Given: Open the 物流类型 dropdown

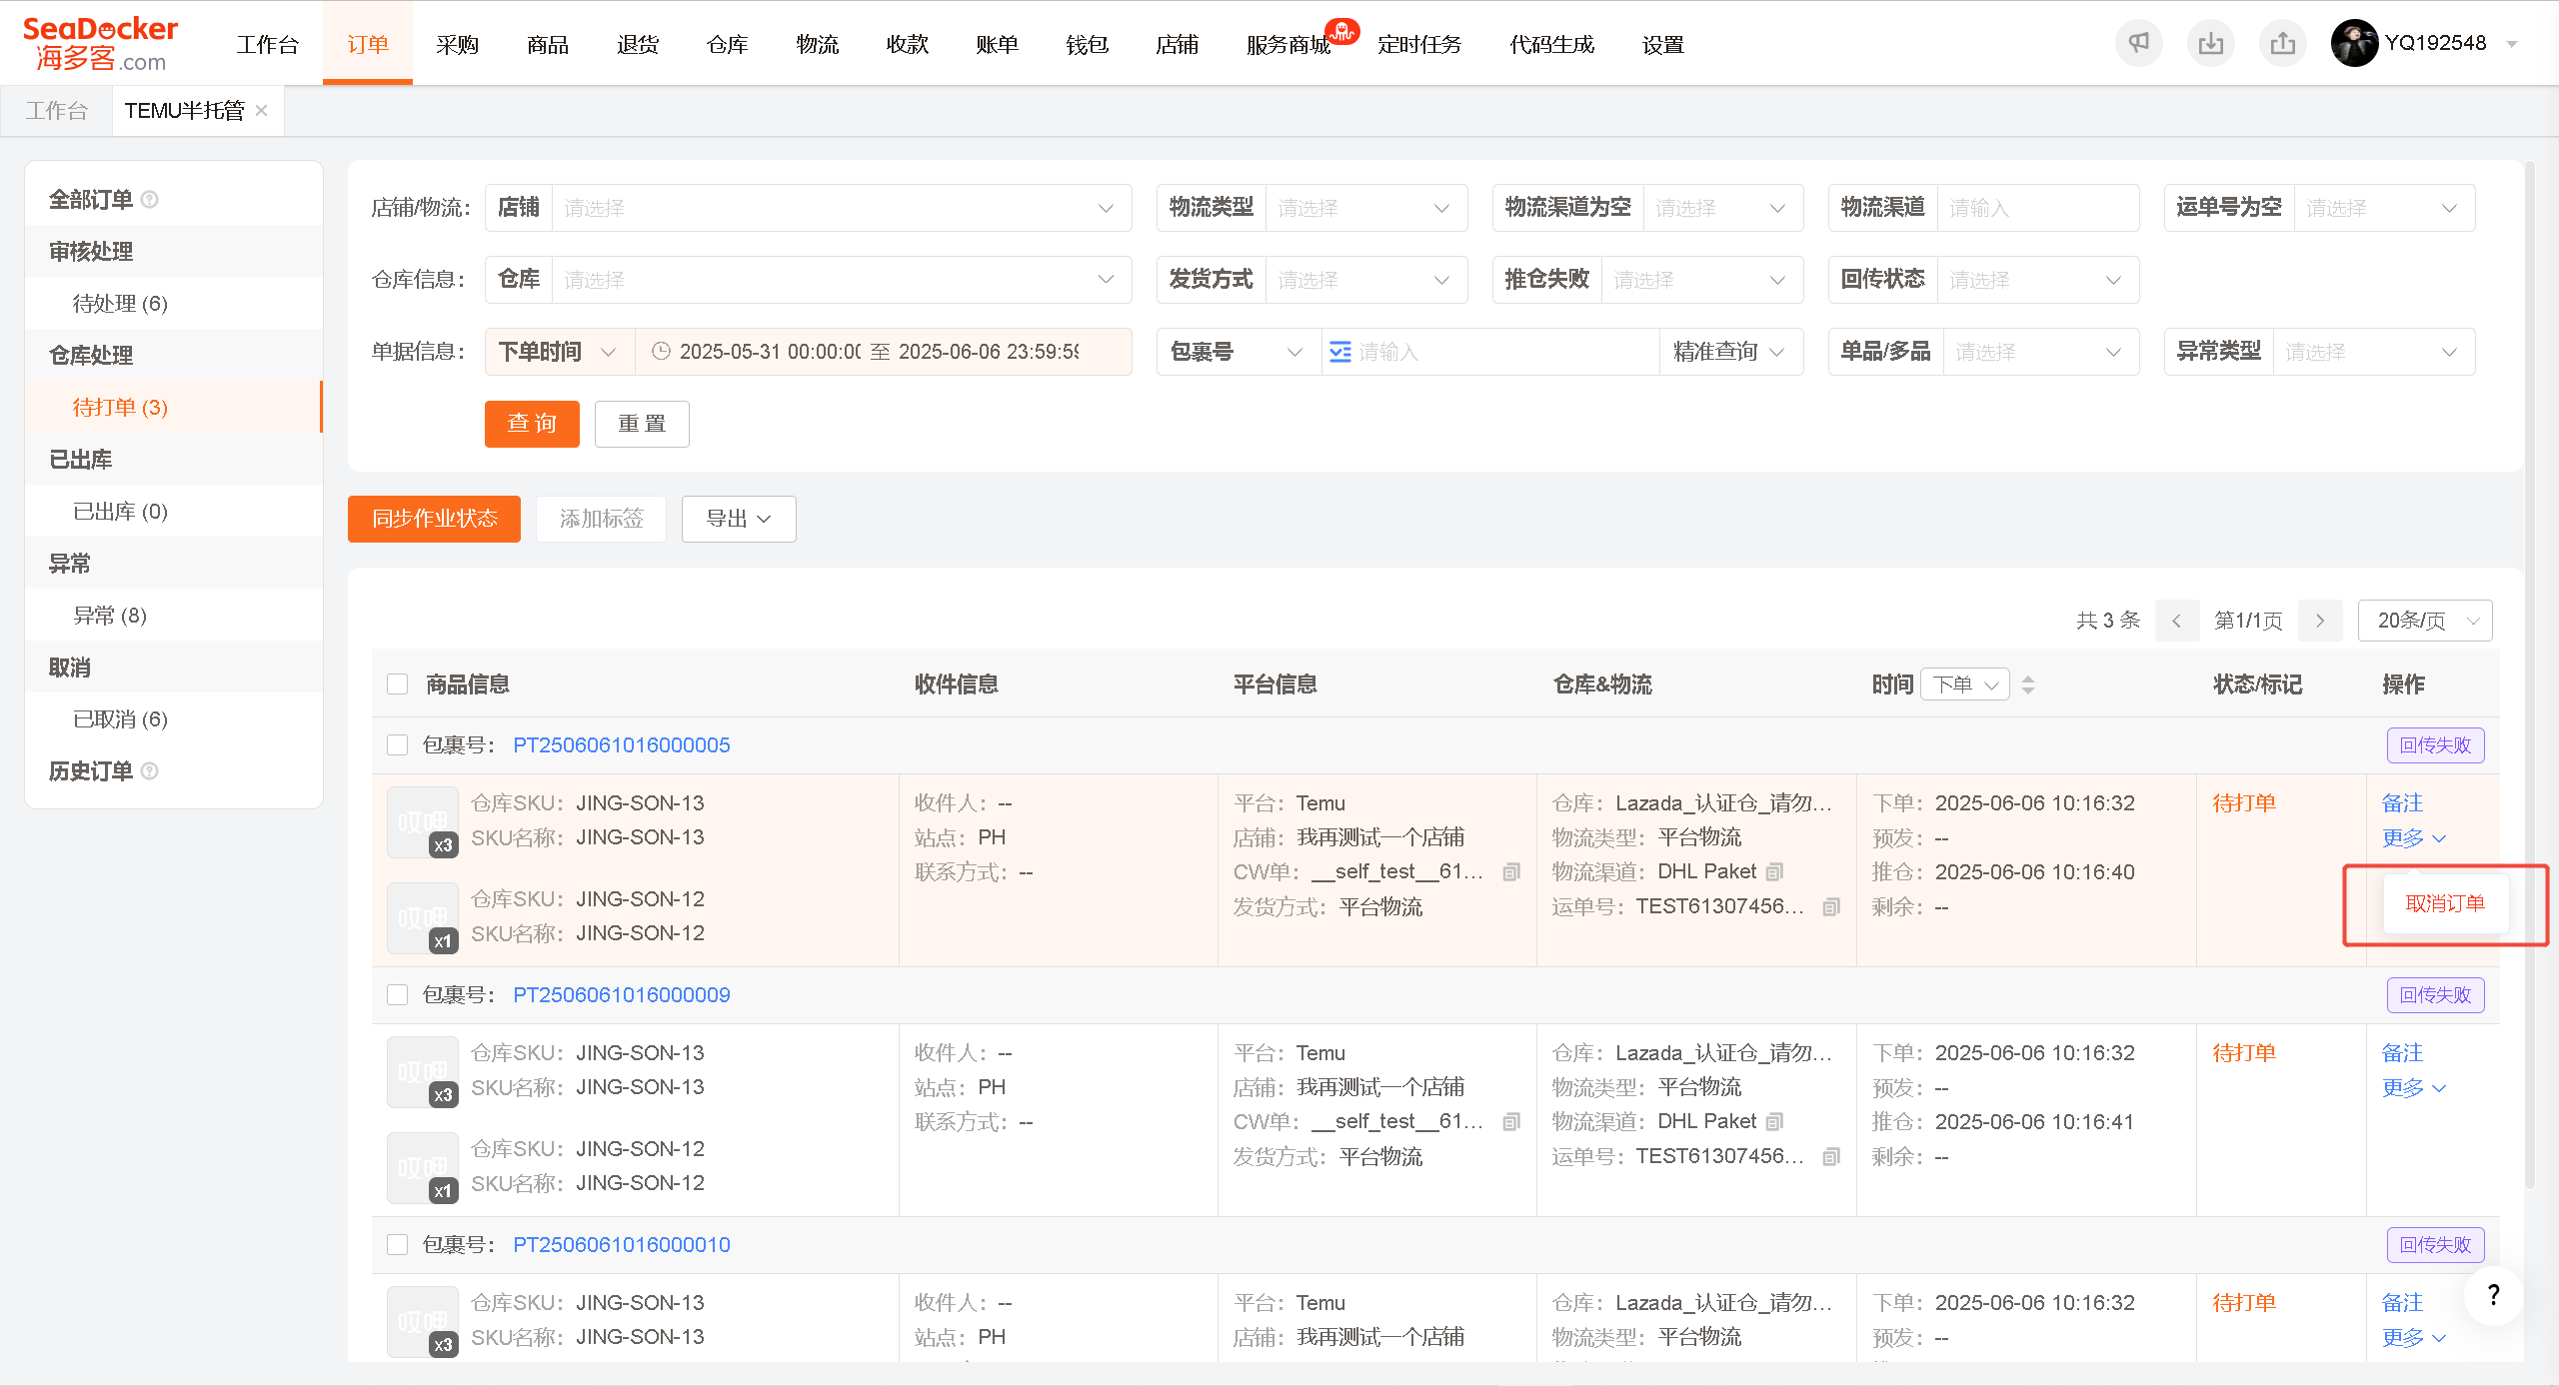Looking at the screenshot, I should click(x=1365, y=208).
